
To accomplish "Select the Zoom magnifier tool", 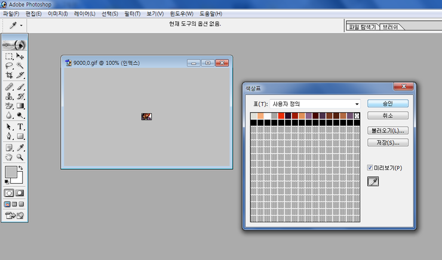I will [20, 157].
